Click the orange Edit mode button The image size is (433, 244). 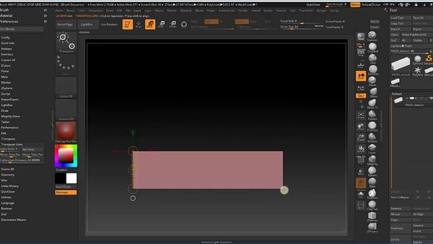(x=127, y=24)
